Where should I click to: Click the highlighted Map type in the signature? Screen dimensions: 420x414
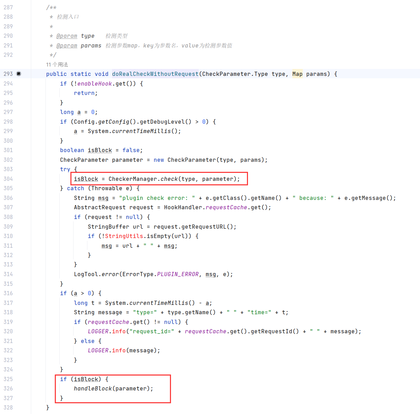click(298, 74)
